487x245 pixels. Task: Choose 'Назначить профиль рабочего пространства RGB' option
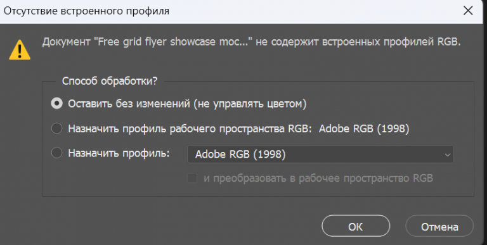pyautogui.click(x=56, y=129)
